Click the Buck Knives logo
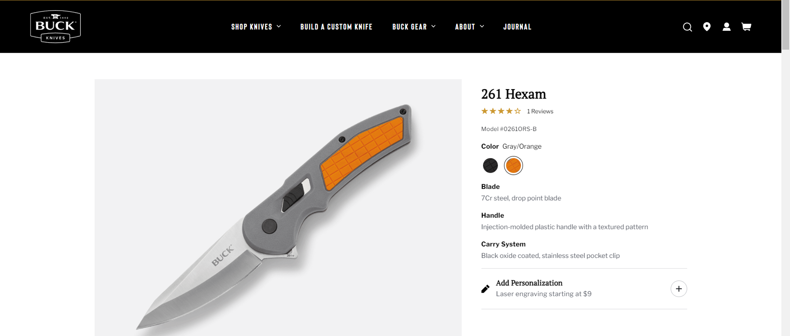The image size is (790, 336). click(56, 26)
